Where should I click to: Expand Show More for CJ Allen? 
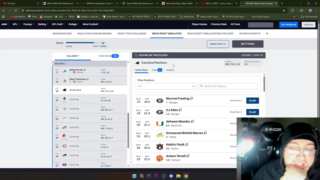pyautogui.click(x=236, y=112)
